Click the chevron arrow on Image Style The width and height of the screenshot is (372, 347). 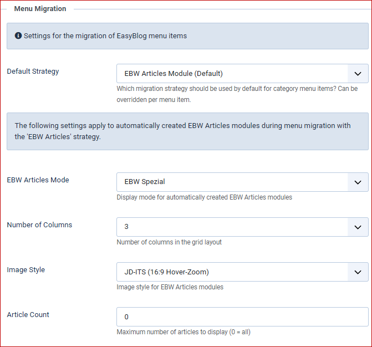point(357,272)
